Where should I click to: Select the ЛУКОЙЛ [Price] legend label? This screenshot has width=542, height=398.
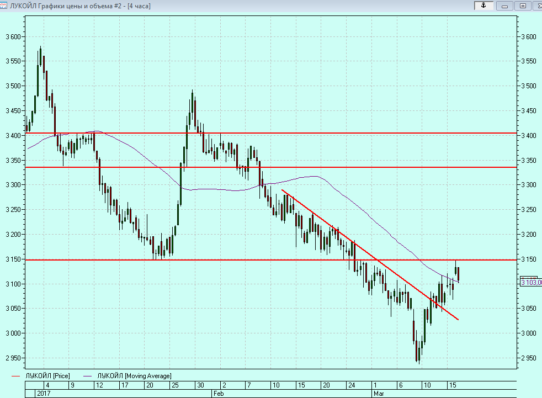[x=47, y=376]
